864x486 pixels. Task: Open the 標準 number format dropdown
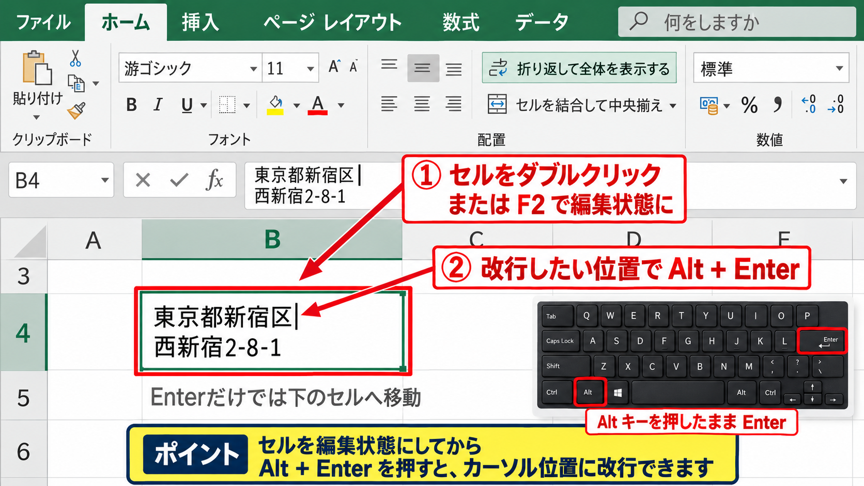[839, 69]
